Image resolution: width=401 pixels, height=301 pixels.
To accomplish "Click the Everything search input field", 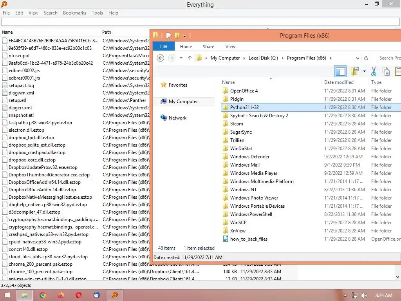I will click(200, 22).
